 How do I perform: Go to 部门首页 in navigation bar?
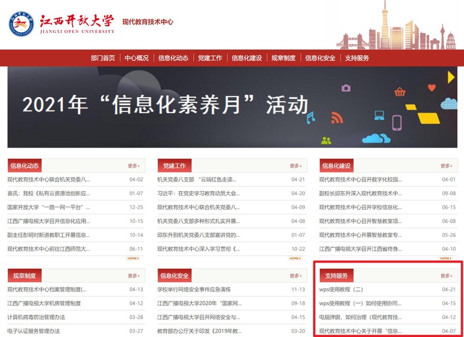pos(103,58)
